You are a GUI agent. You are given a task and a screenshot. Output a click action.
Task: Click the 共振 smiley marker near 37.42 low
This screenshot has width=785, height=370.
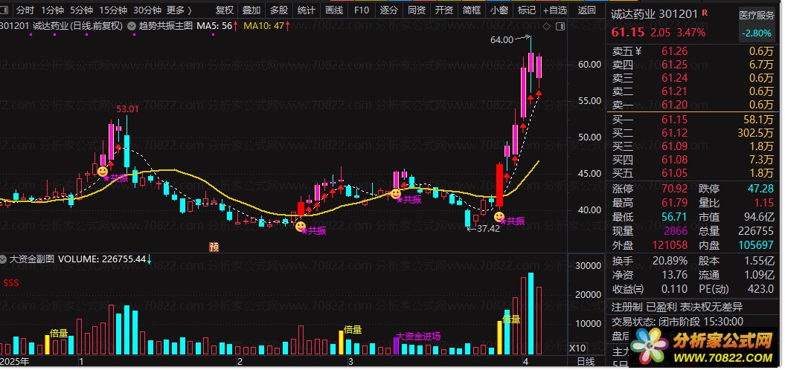(499, 217)
